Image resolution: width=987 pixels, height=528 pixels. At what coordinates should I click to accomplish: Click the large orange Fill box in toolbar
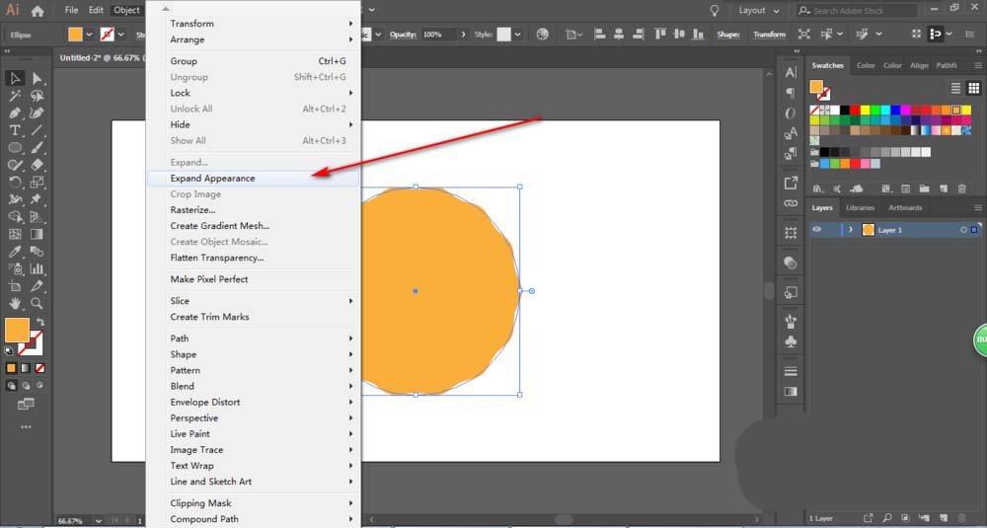[x=17, y=330]
